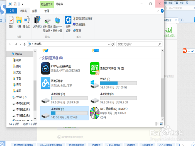
Task: Go up one level with the up arrow
Action: coord(25,44)
